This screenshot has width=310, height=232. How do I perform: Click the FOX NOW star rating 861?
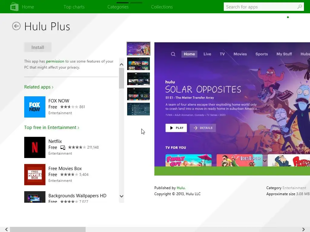coord(73,107)
